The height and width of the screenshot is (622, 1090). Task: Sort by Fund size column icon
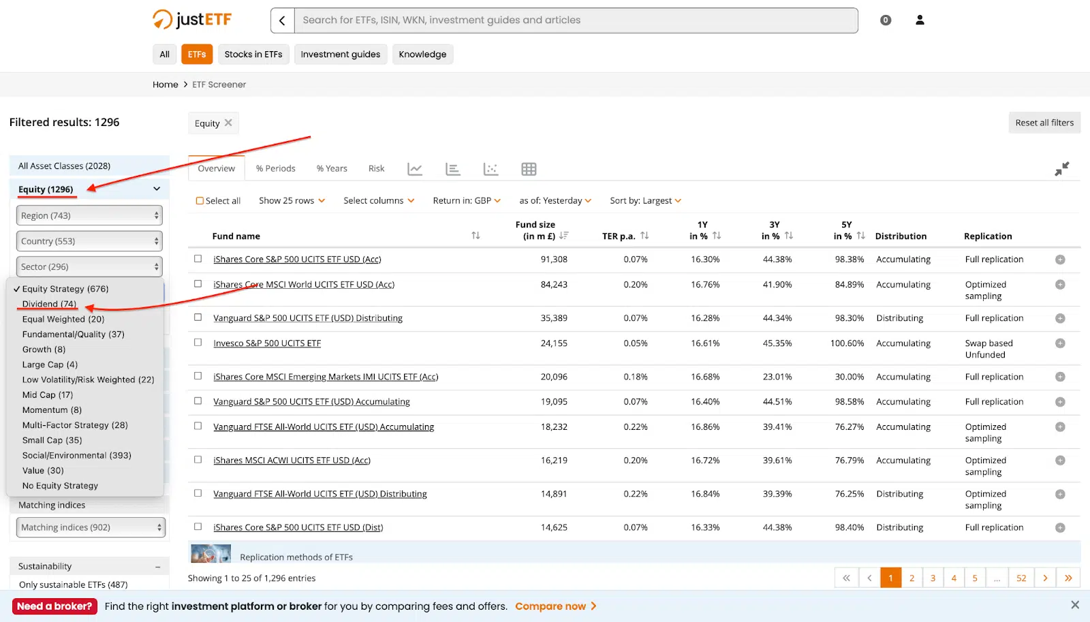coord(563,236)
